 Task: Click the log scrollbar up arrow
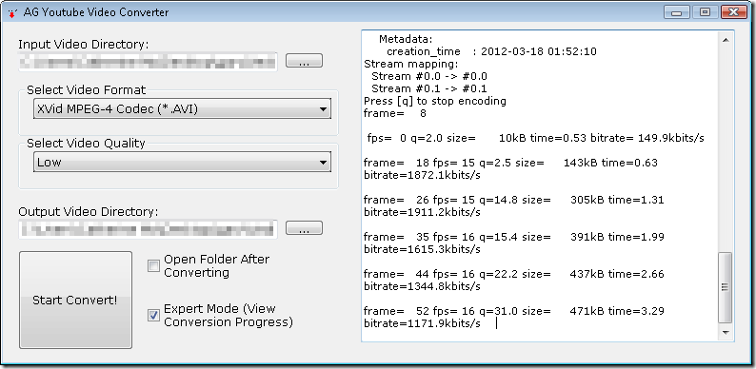point(726,40)
